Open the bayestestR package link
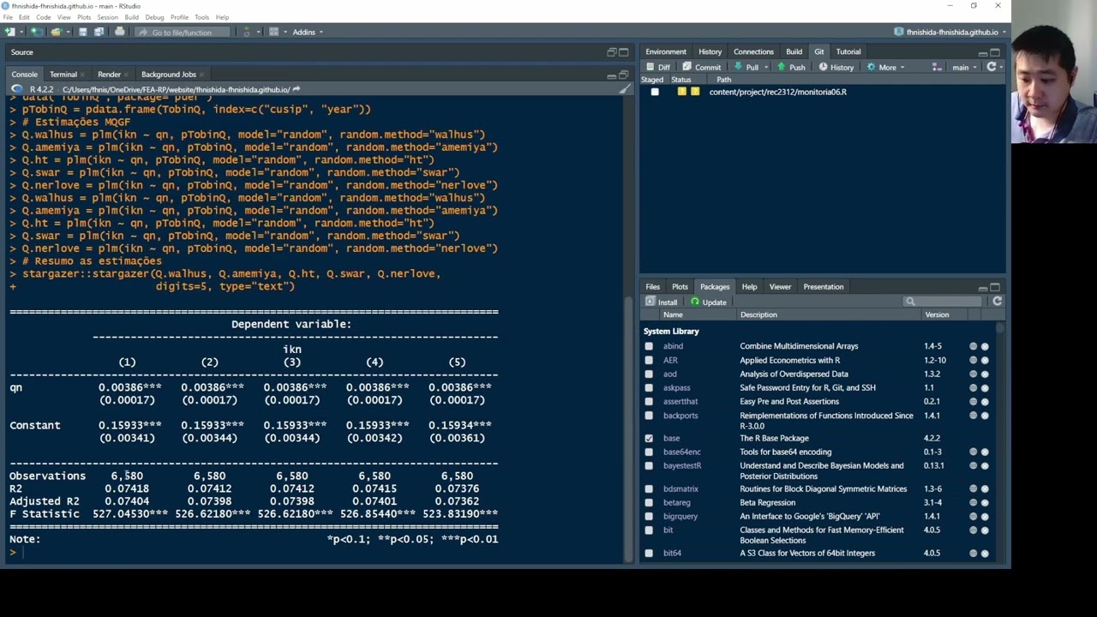 (682, 465)
